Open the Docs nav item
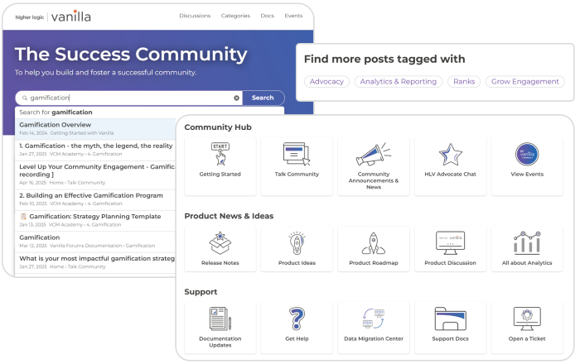 pos(267,16)
